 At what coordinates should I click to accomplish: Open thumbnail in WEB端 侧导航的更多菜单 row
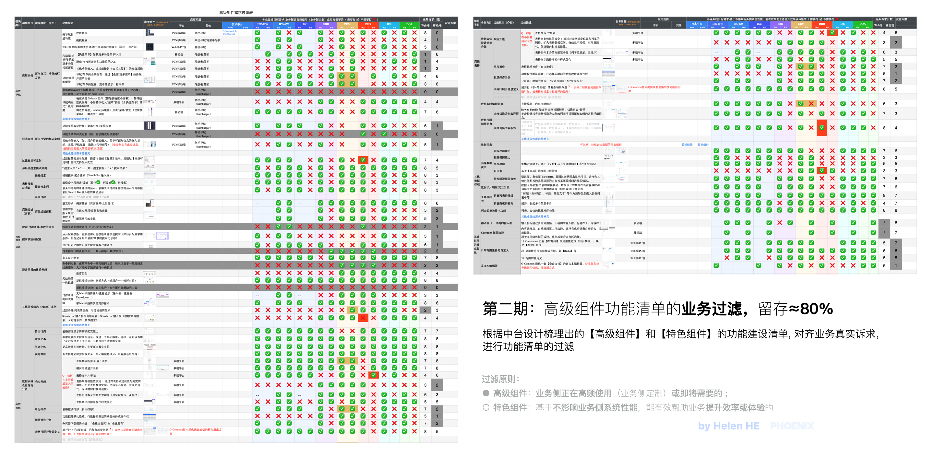[150, 47]
